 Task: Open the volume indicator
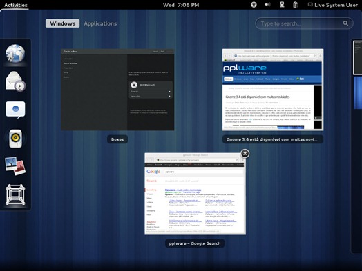coord(267,5)
